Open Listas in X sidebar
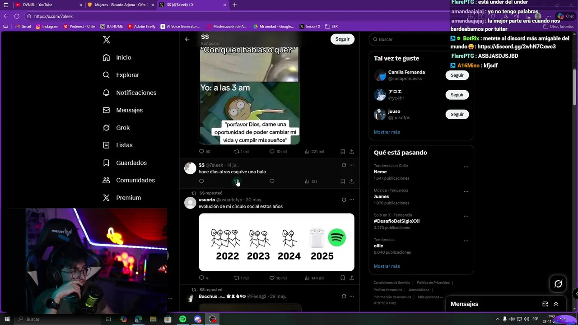The width and height of the screenshot is (578, 325). point(117,145)
